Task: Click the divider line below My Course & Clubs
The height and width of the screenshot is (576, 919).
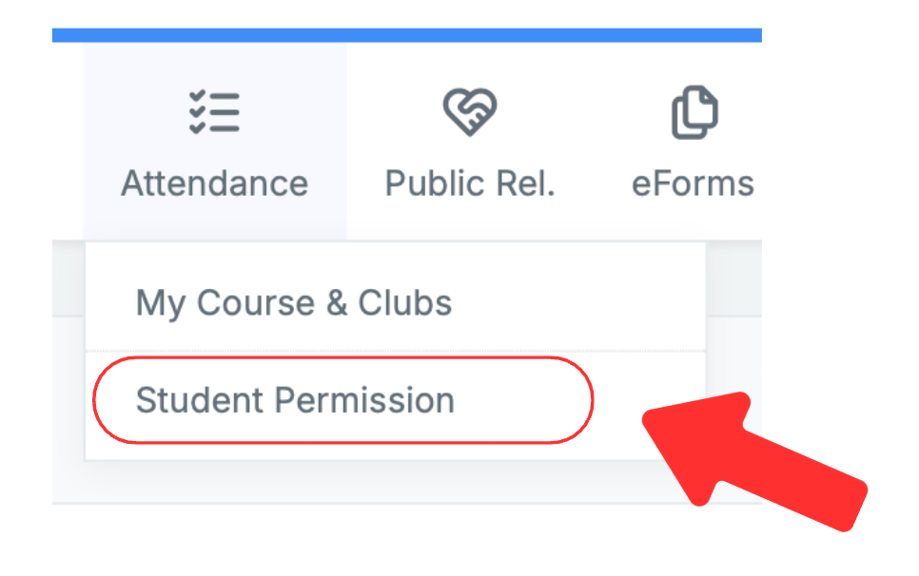Action: [395, 350]
